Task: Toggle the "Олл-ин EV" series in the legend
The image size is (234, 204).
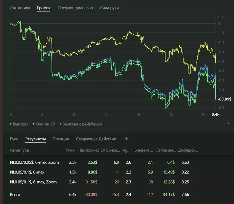Action: click(x=45, y=124)
